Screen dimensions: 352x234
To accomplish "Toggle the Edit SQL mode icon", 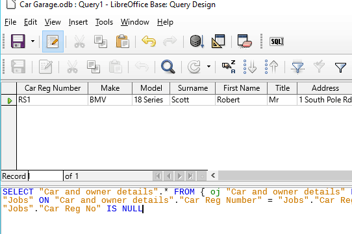I will click(x=53, y=41).
